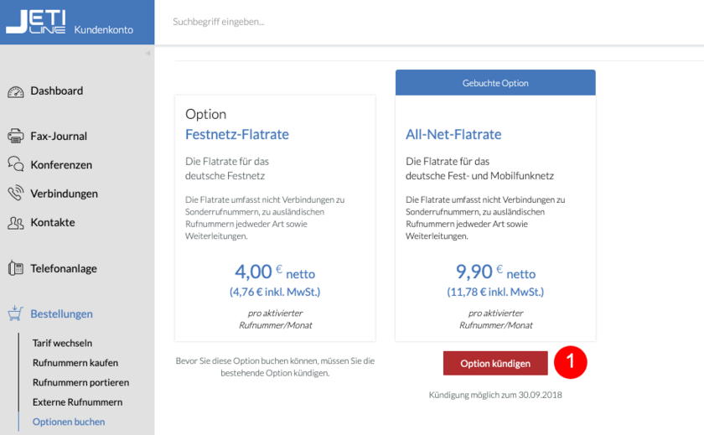Click the All-Net-Flatrate heading link
This screenshot has width=704, height=435.
(453, 134)
